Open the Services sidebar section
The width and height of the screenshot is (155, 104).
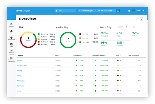pyautogui.click(x=12, y=25)
